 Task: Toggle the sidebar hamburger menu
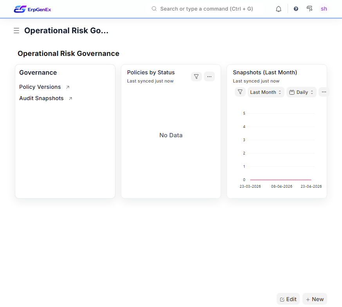(x=16, y=31)
